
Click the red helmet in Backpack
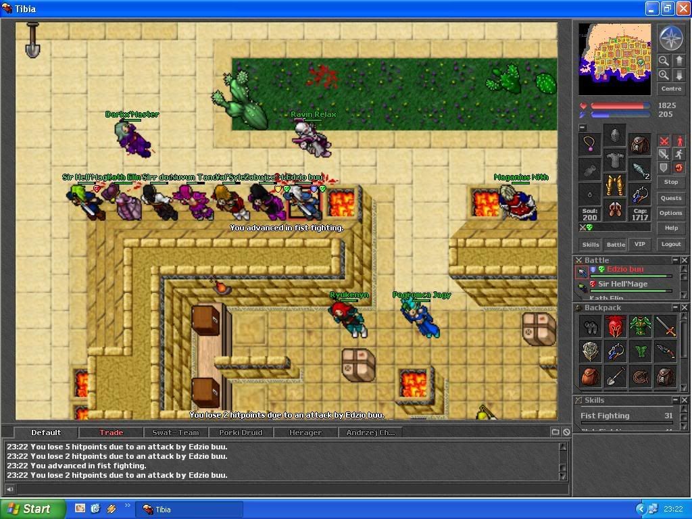(x=615, y=326)
